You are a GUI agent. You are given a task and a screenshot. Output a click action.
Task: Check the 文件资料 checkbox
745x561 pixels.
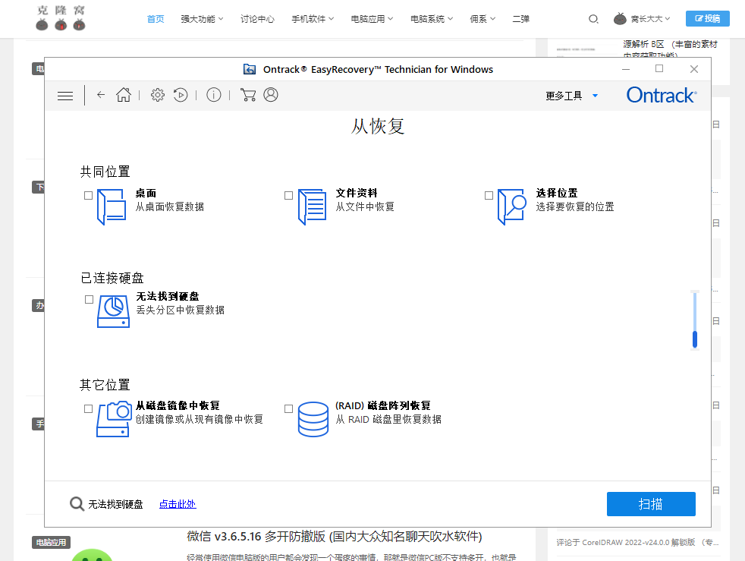pyautogui.click(x=288, y=195)
